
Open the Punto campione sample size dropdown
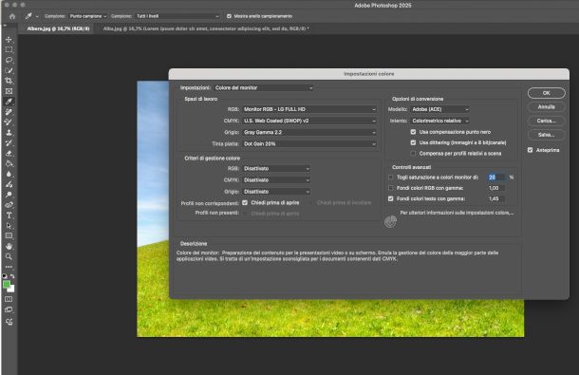(88, 16)
